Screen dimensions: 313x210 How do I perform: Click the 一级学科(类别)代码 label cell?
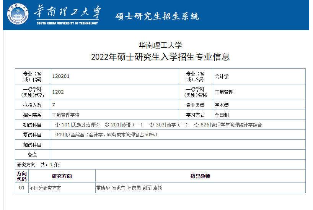tap(33, 92)
